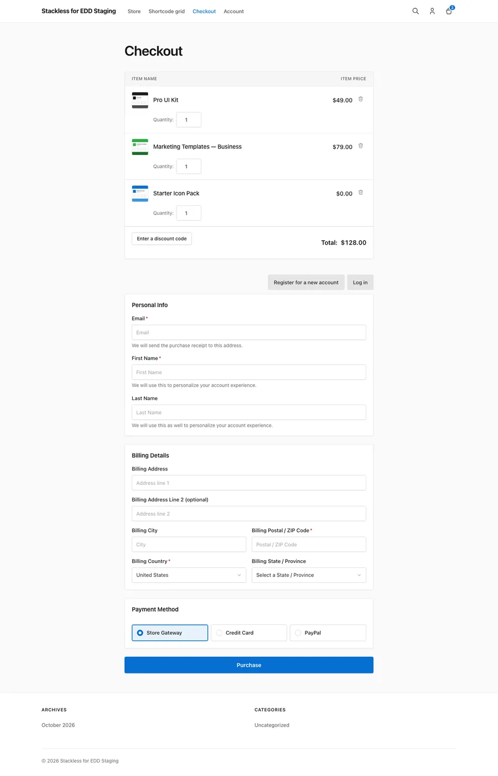Open Uncategorized category link
Screen dimensions: 498x776
tap(272, 725)
